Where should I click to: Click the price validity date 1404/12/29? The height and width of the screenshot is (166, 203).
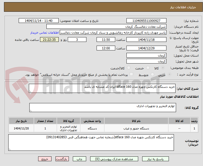pyautogui.click(x=146, y=48)
